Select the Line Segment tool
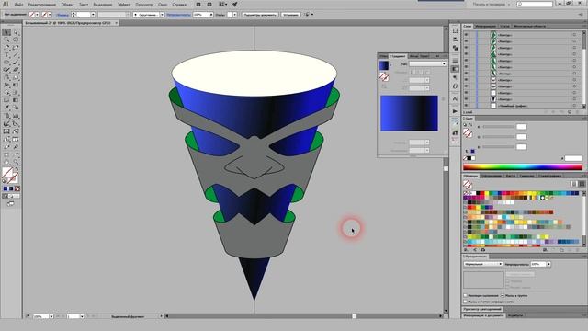588x331 pixels. coord(16,55)
